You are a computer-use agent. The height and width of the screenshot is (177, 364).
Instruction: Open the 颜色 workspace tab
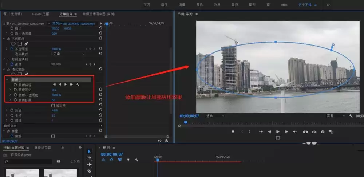(x=199, y=5)
